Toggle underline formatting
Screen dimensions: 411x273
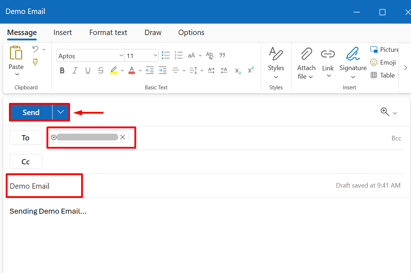pyautogui.click(x=88, y=70)
